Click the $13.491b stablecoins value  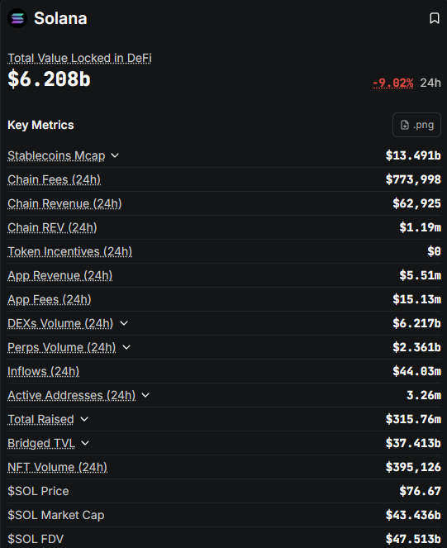[413, 155]
